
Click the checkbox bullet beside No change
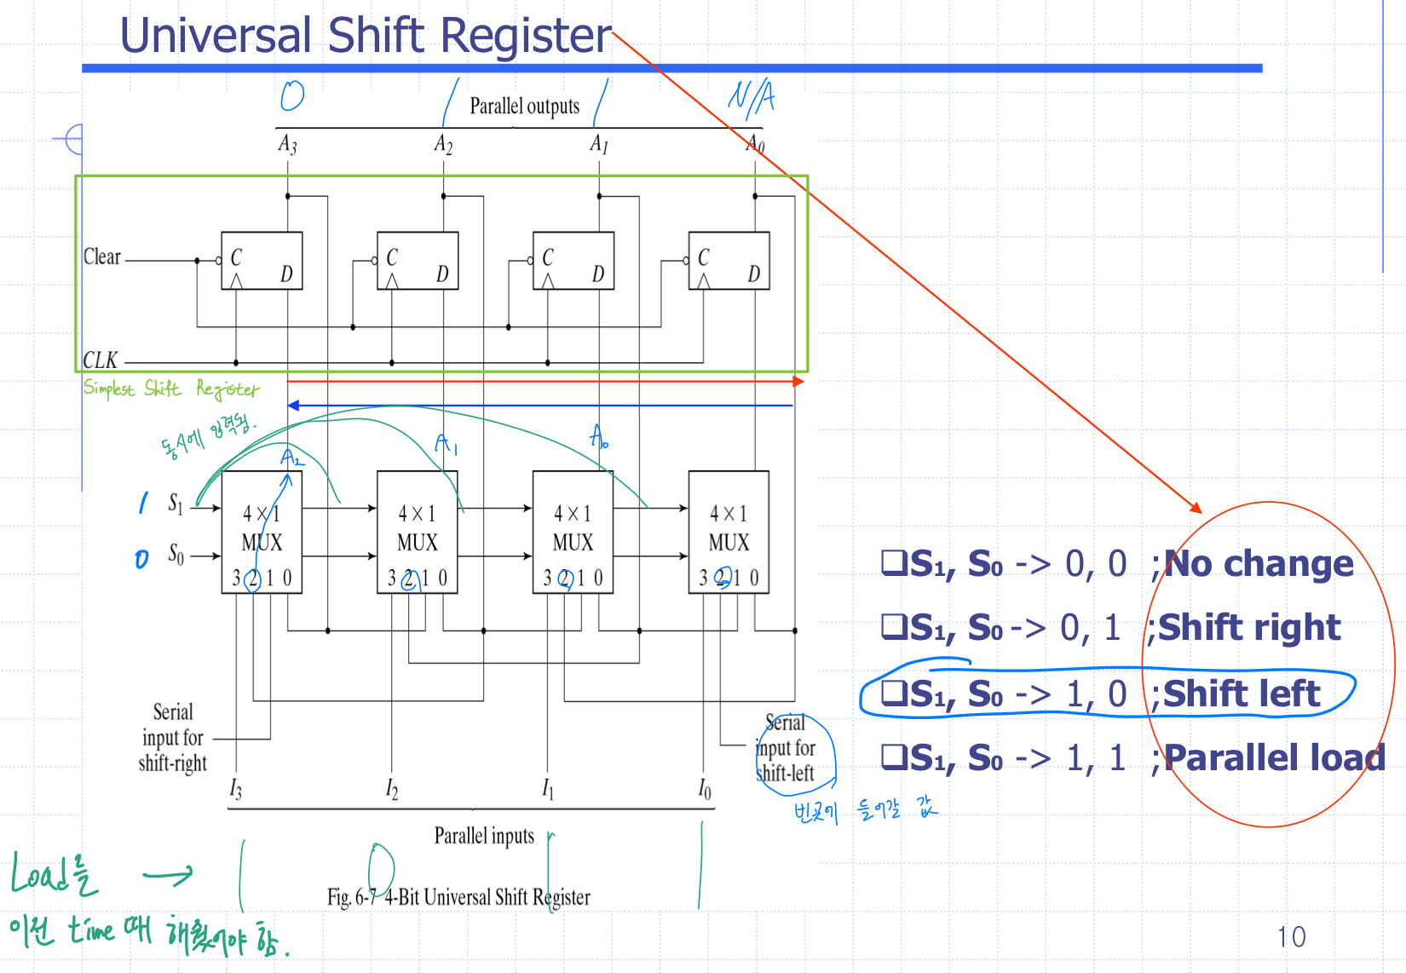click(894, 562)
